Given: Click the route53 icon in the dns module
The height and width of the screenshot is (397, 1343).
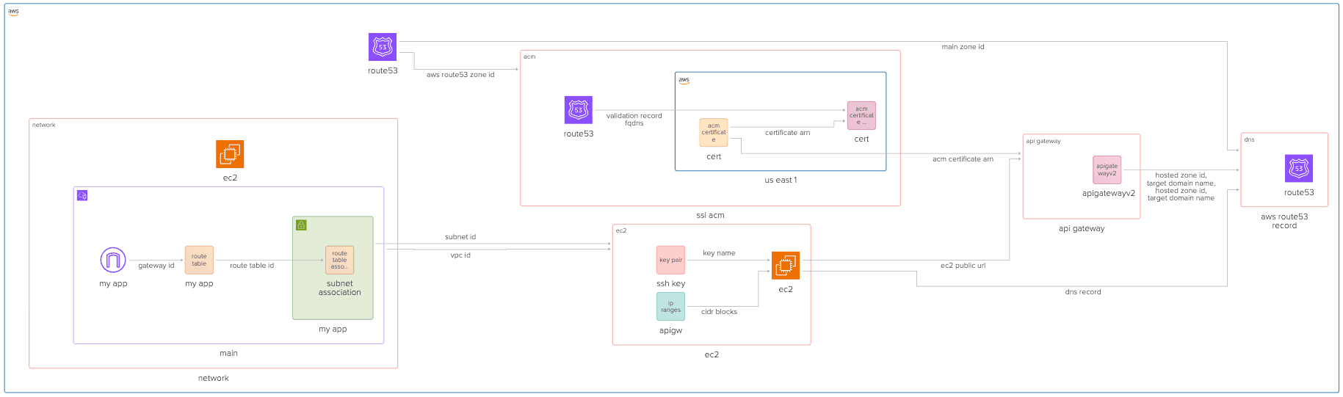Looking at the screenshot, I should 1298,169.
